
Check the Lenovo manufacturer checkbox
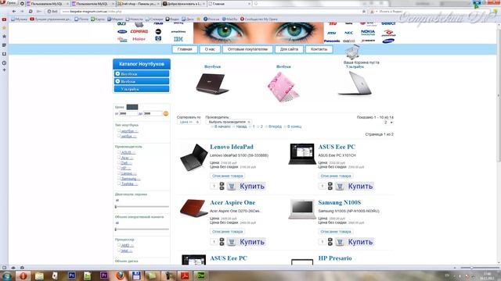pyautogui.click(x=119, y=173)
